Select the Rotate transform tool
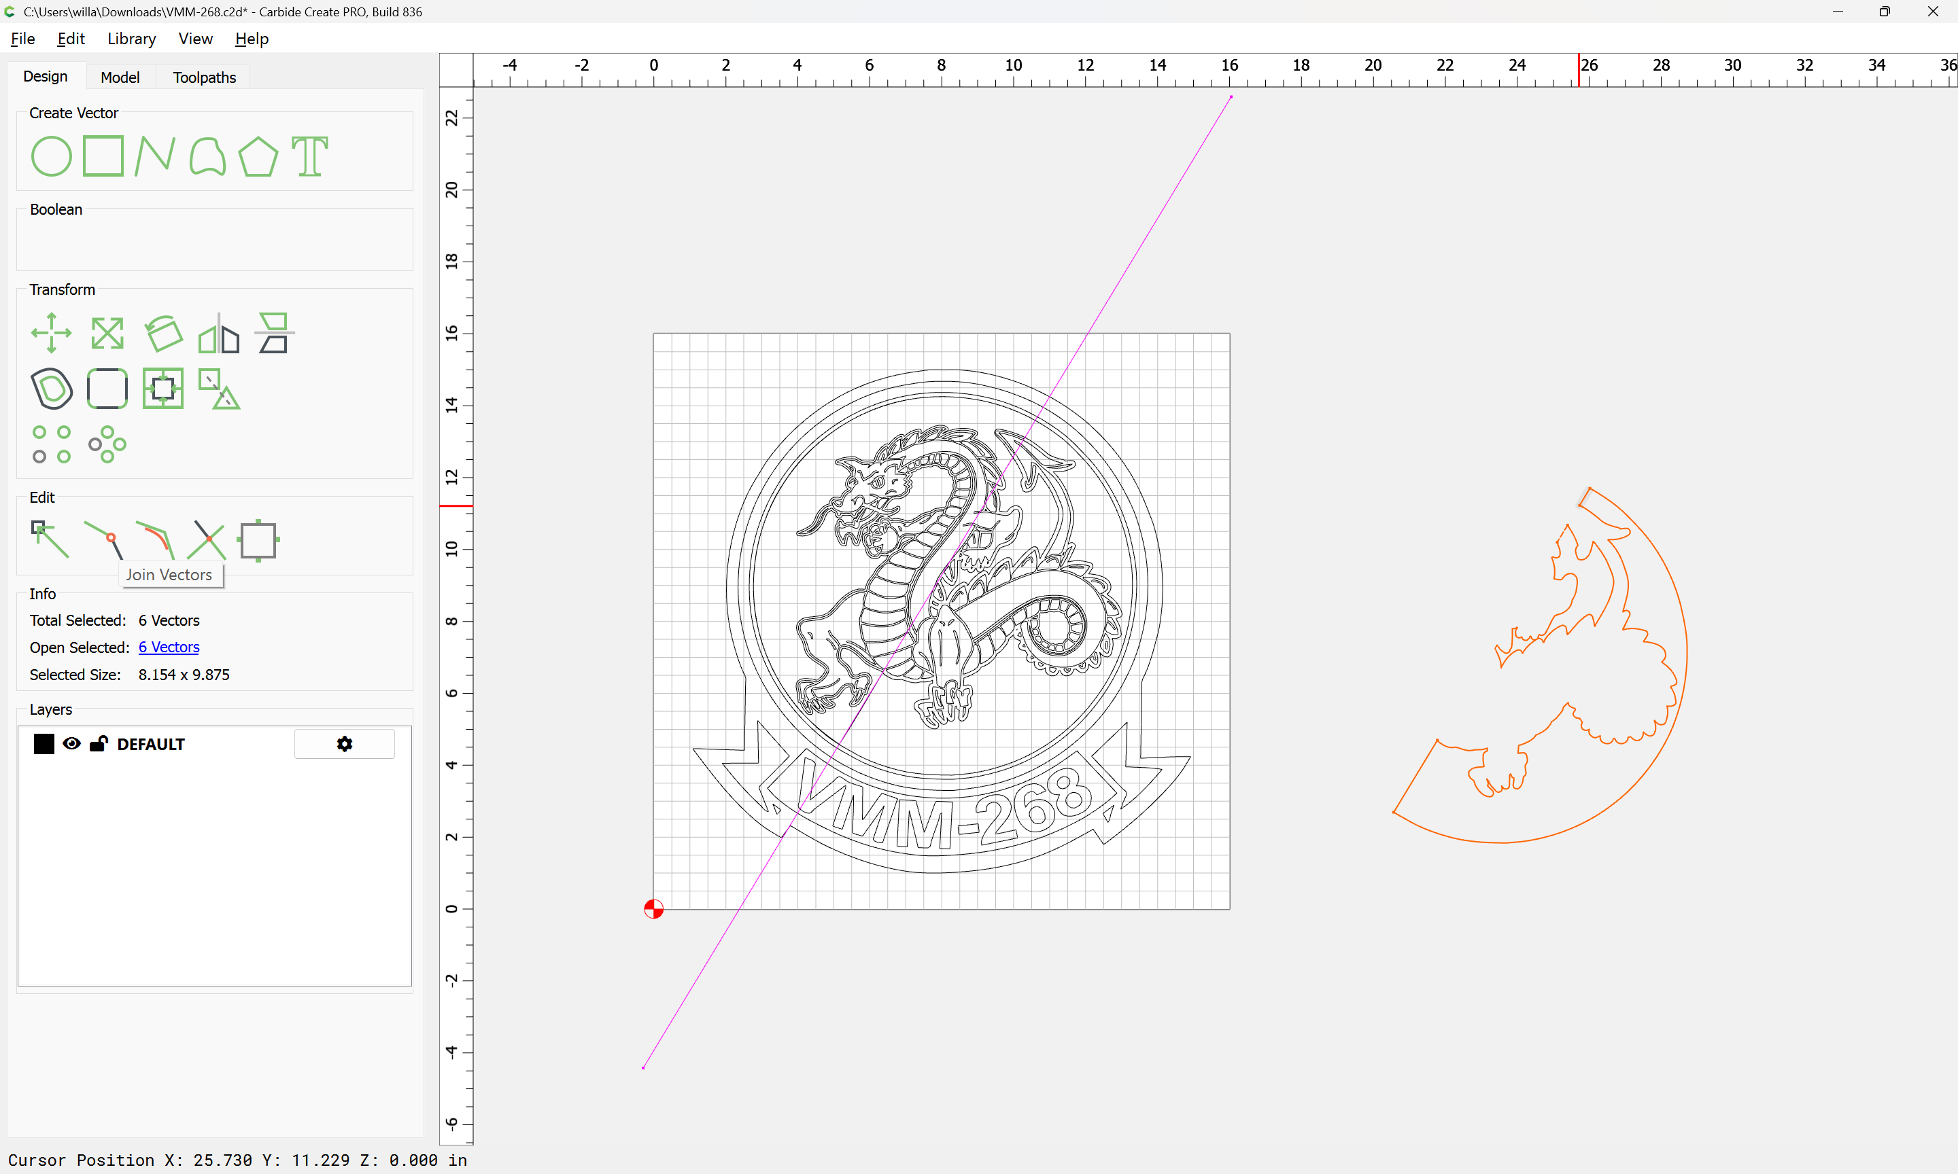1958x1174 pixels. 163,333
